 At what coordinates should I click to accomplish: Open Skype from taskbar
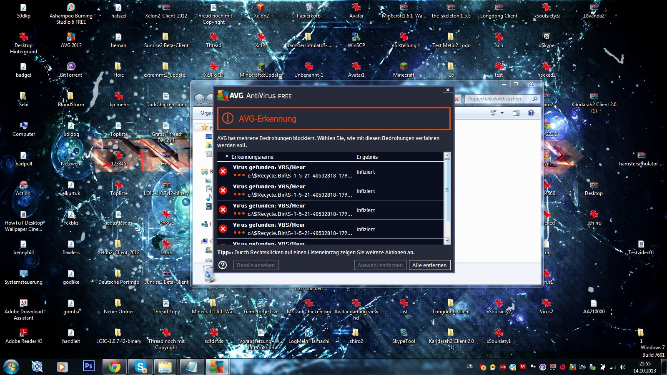point(140,367)
